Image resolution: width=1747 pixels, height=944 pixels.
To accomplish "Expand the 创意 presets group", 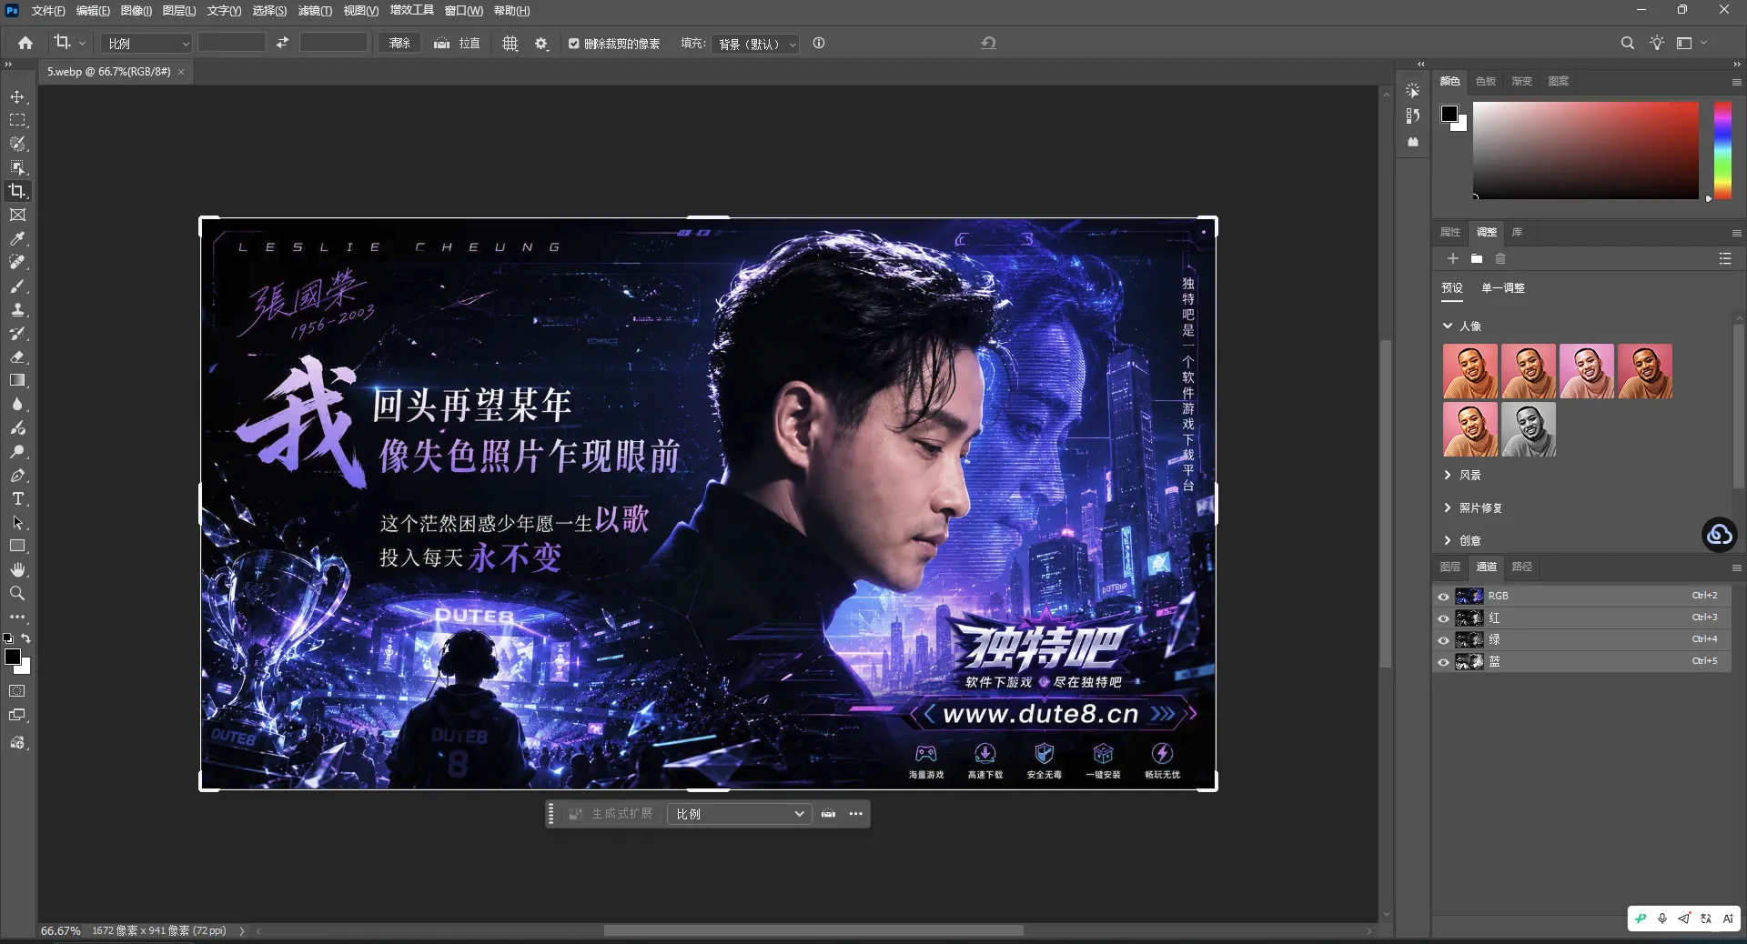I will (1448, 540).
